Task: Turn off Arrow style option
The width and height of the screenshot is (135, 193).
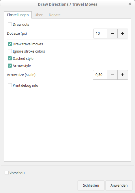Action: point(10,66)
